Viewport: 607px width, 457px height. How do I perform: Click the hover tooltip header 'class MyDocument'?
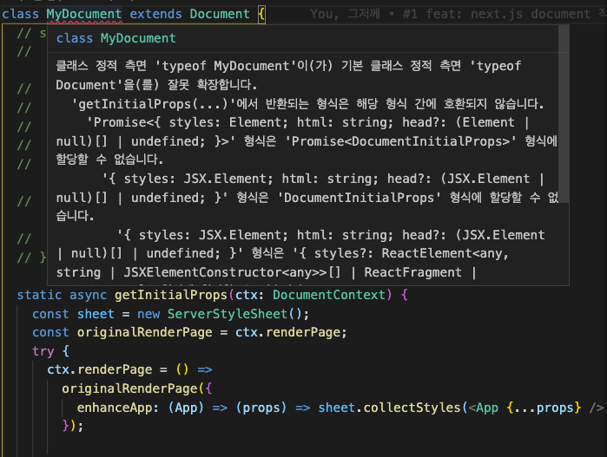point(116,38)
